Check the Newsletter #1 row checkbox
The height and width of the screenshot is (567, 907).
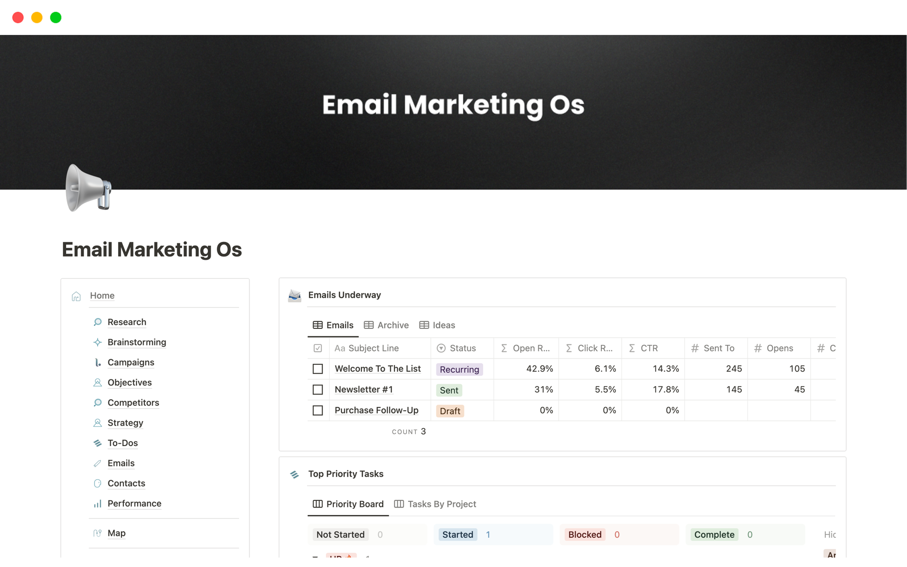pos(317,389)
